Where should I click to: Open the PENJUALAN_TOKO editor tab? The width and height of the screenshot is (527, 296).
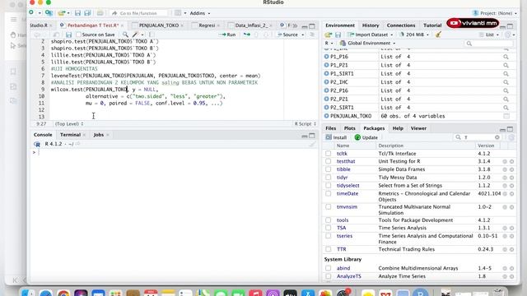coord(158,25)
